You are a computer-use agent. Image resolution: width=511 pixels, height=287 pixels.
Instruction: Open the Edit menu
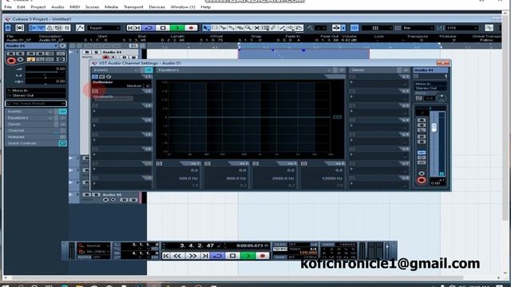tap(22, 7)
